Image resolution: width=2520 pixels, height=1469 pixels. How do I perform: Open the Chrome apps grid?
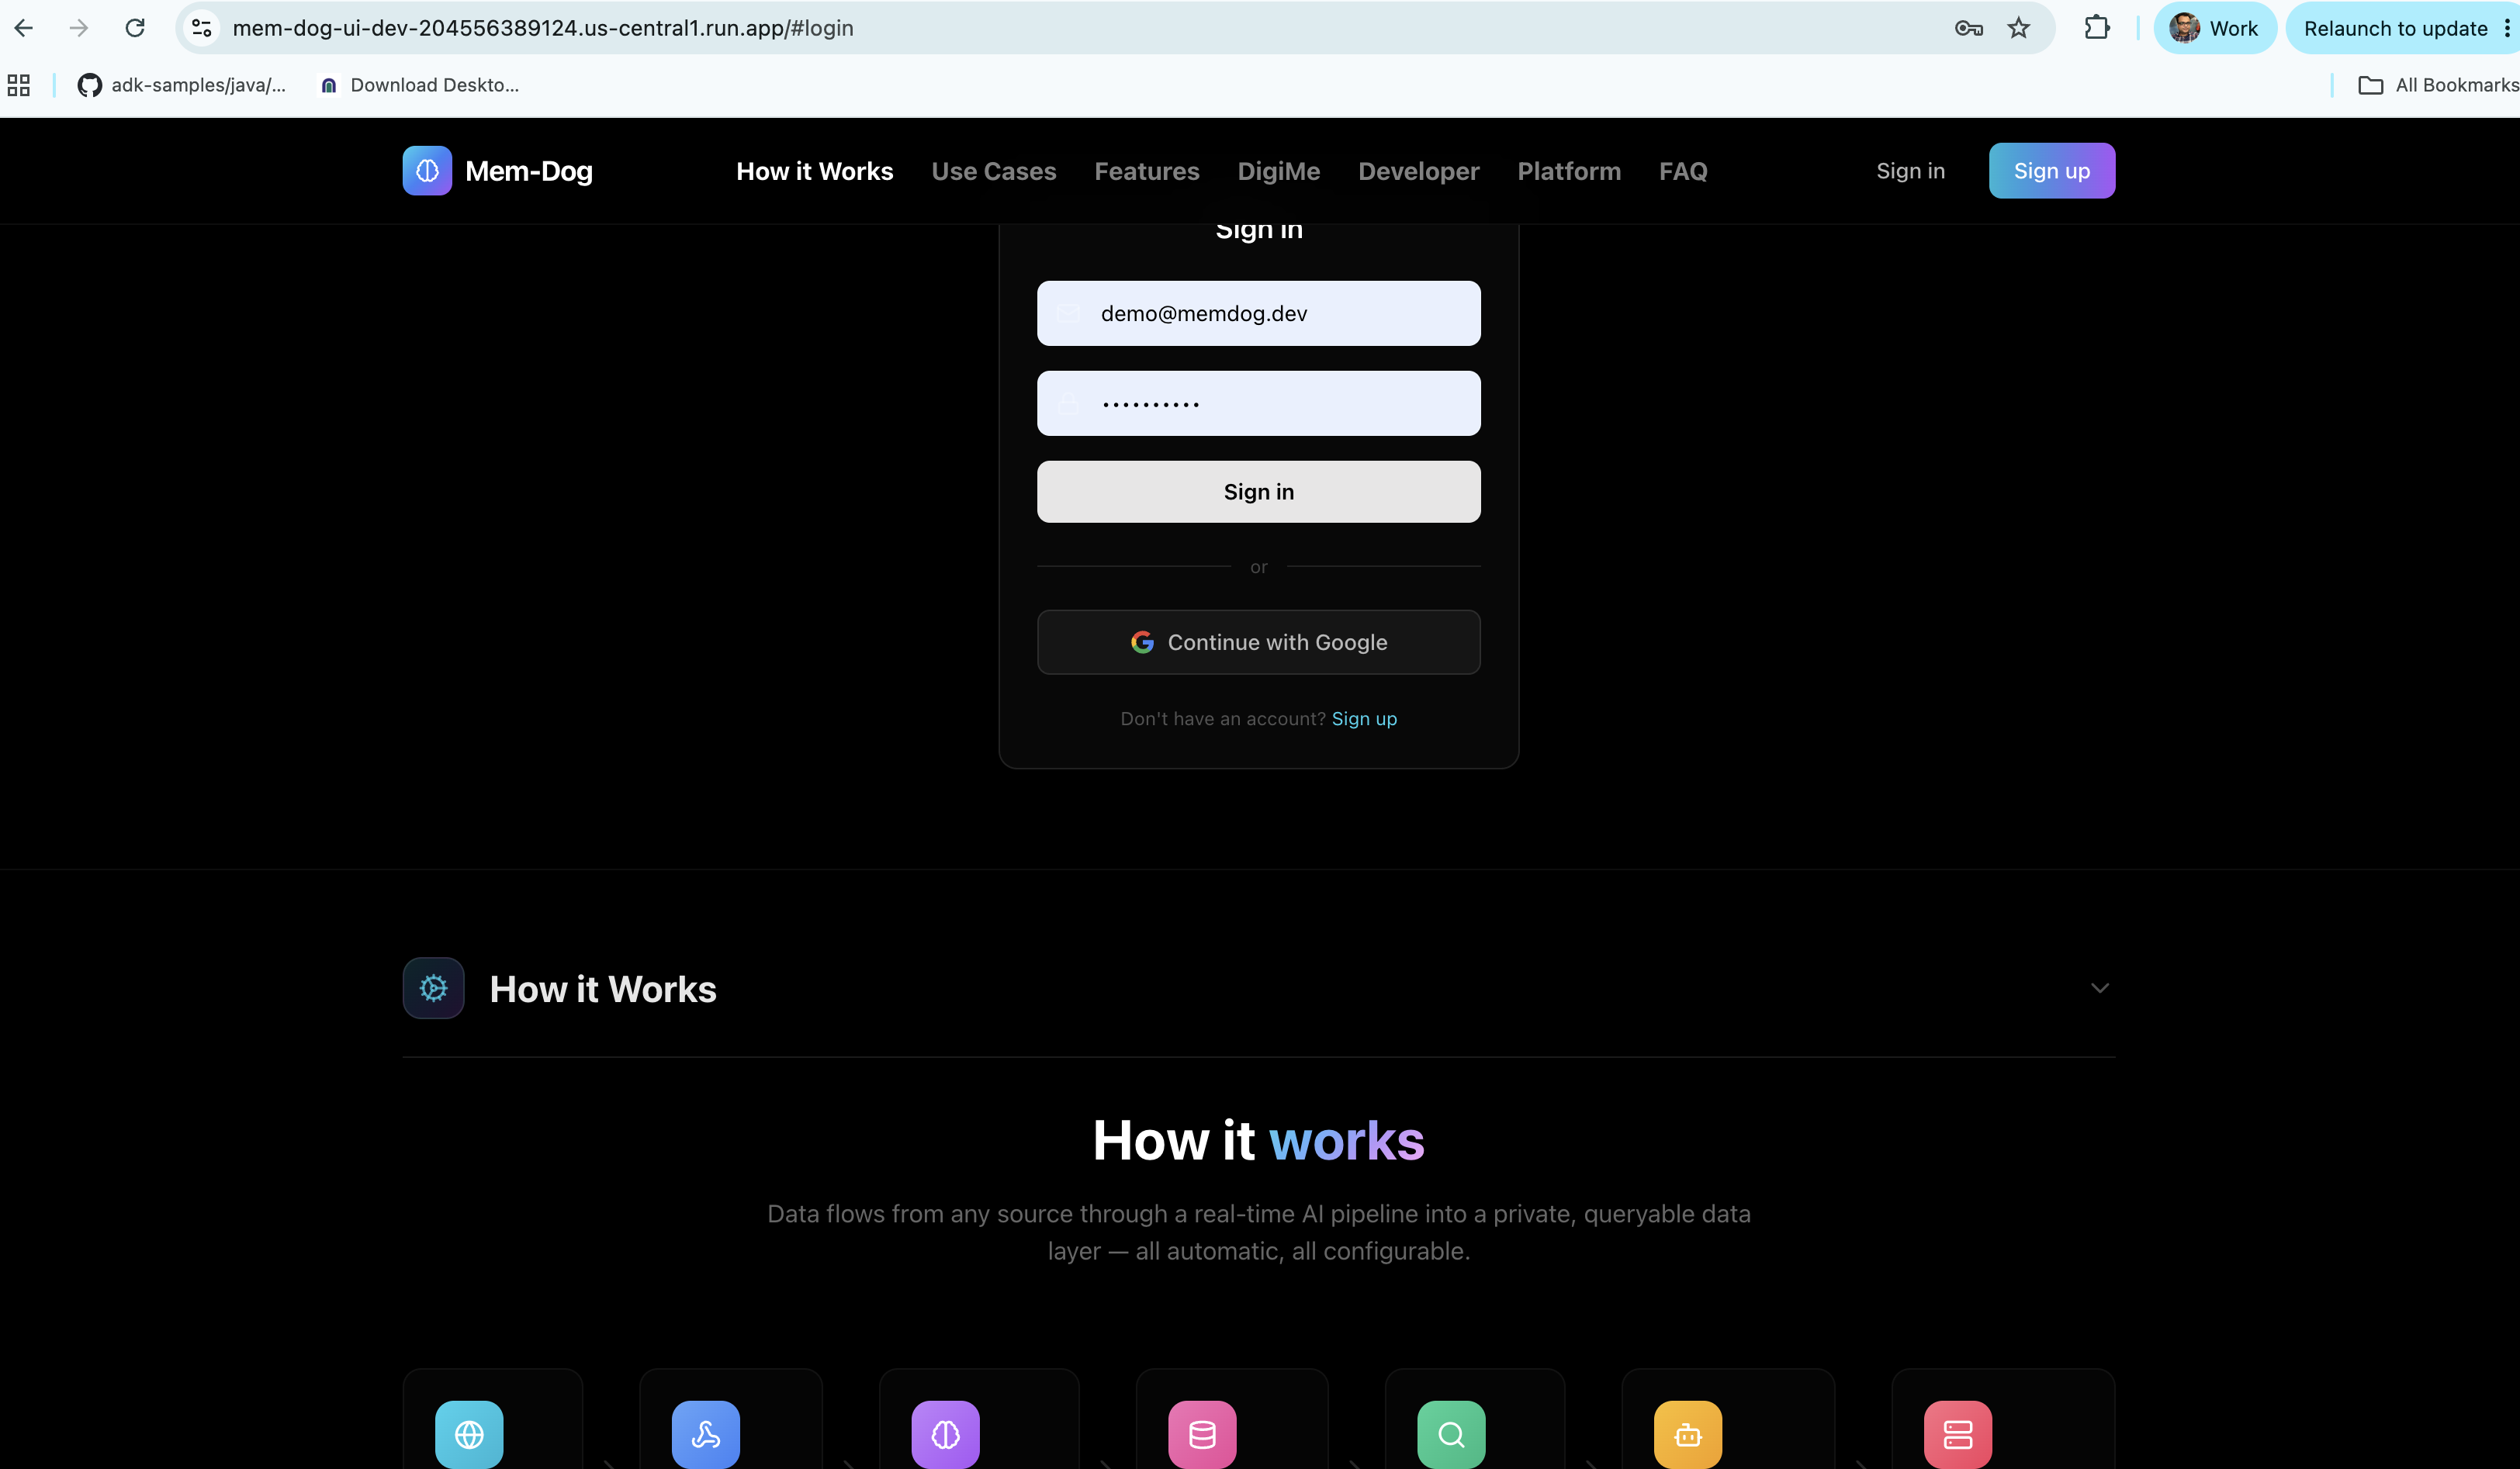19,85
